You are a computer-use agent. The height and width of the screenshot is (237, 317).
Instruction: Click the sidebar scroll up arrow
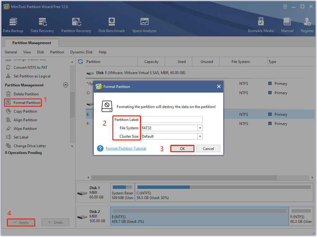click(72, 62)
